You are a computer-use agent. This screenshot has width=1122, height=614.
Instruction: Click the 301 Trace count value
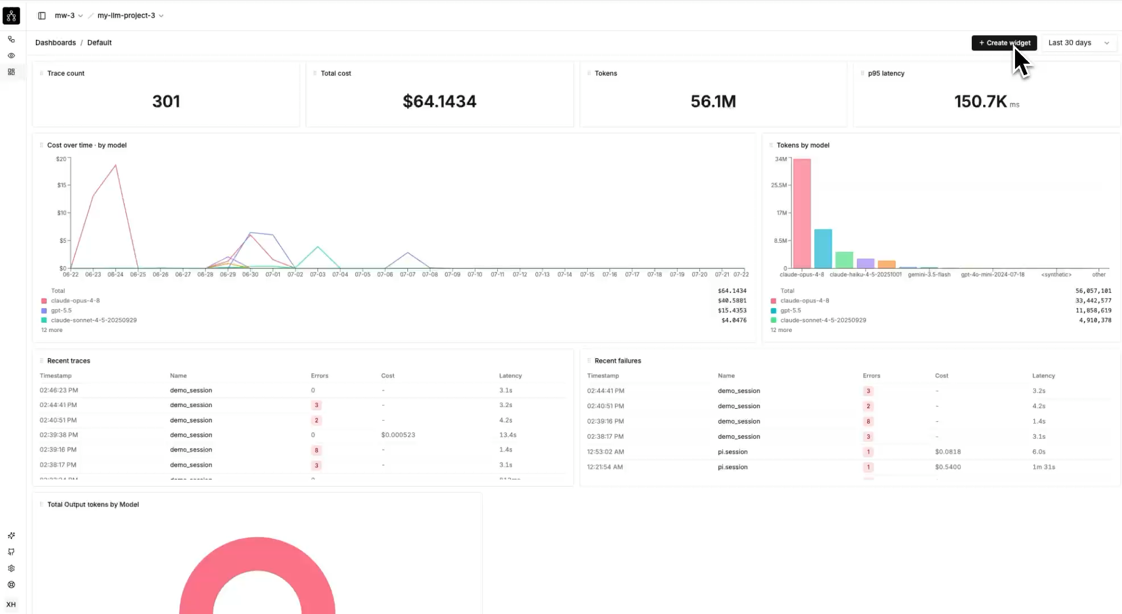(166, 101)
